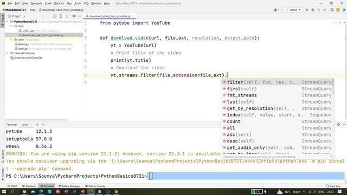This screenshot has width=347, height=195.
Task: Choose get_audio_only from completion list
Action: tap(277, 148)
